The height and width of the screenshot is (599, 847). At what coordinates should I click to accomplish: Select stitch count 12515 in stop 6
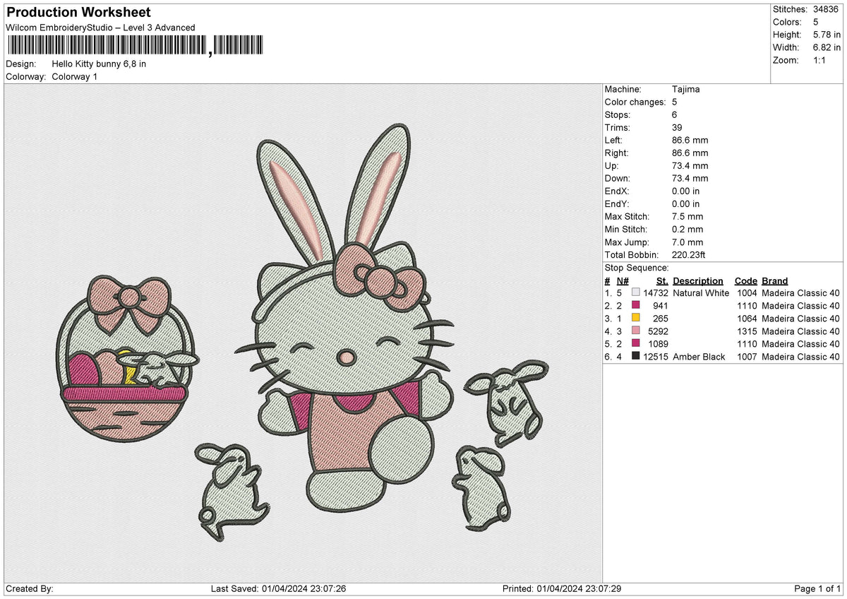tap(656, 356)
